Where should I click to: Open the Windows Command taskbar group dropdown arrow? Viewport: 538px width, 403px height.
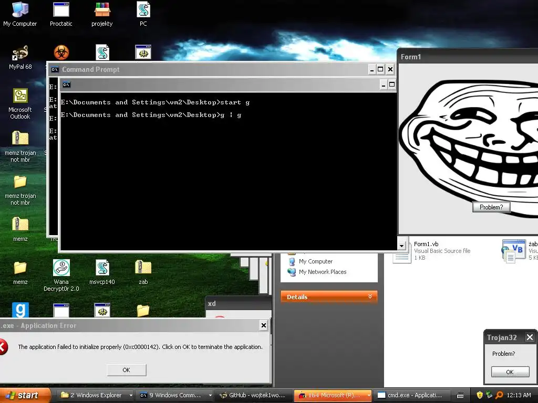[x=210, y=396]
